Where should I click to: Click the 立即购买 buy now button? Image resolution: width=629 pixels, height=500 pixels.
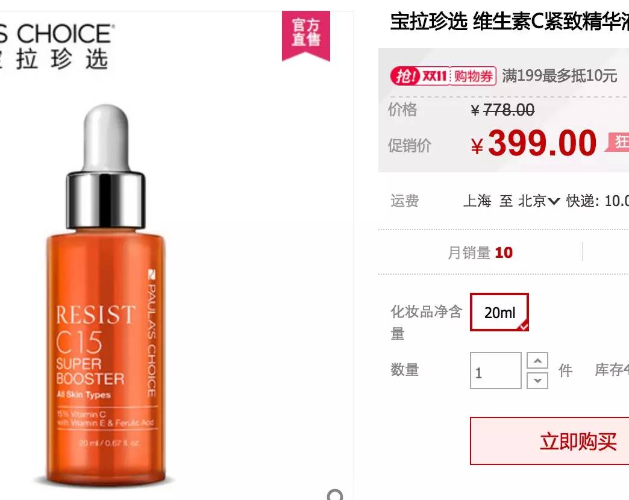tap(549, 441)
